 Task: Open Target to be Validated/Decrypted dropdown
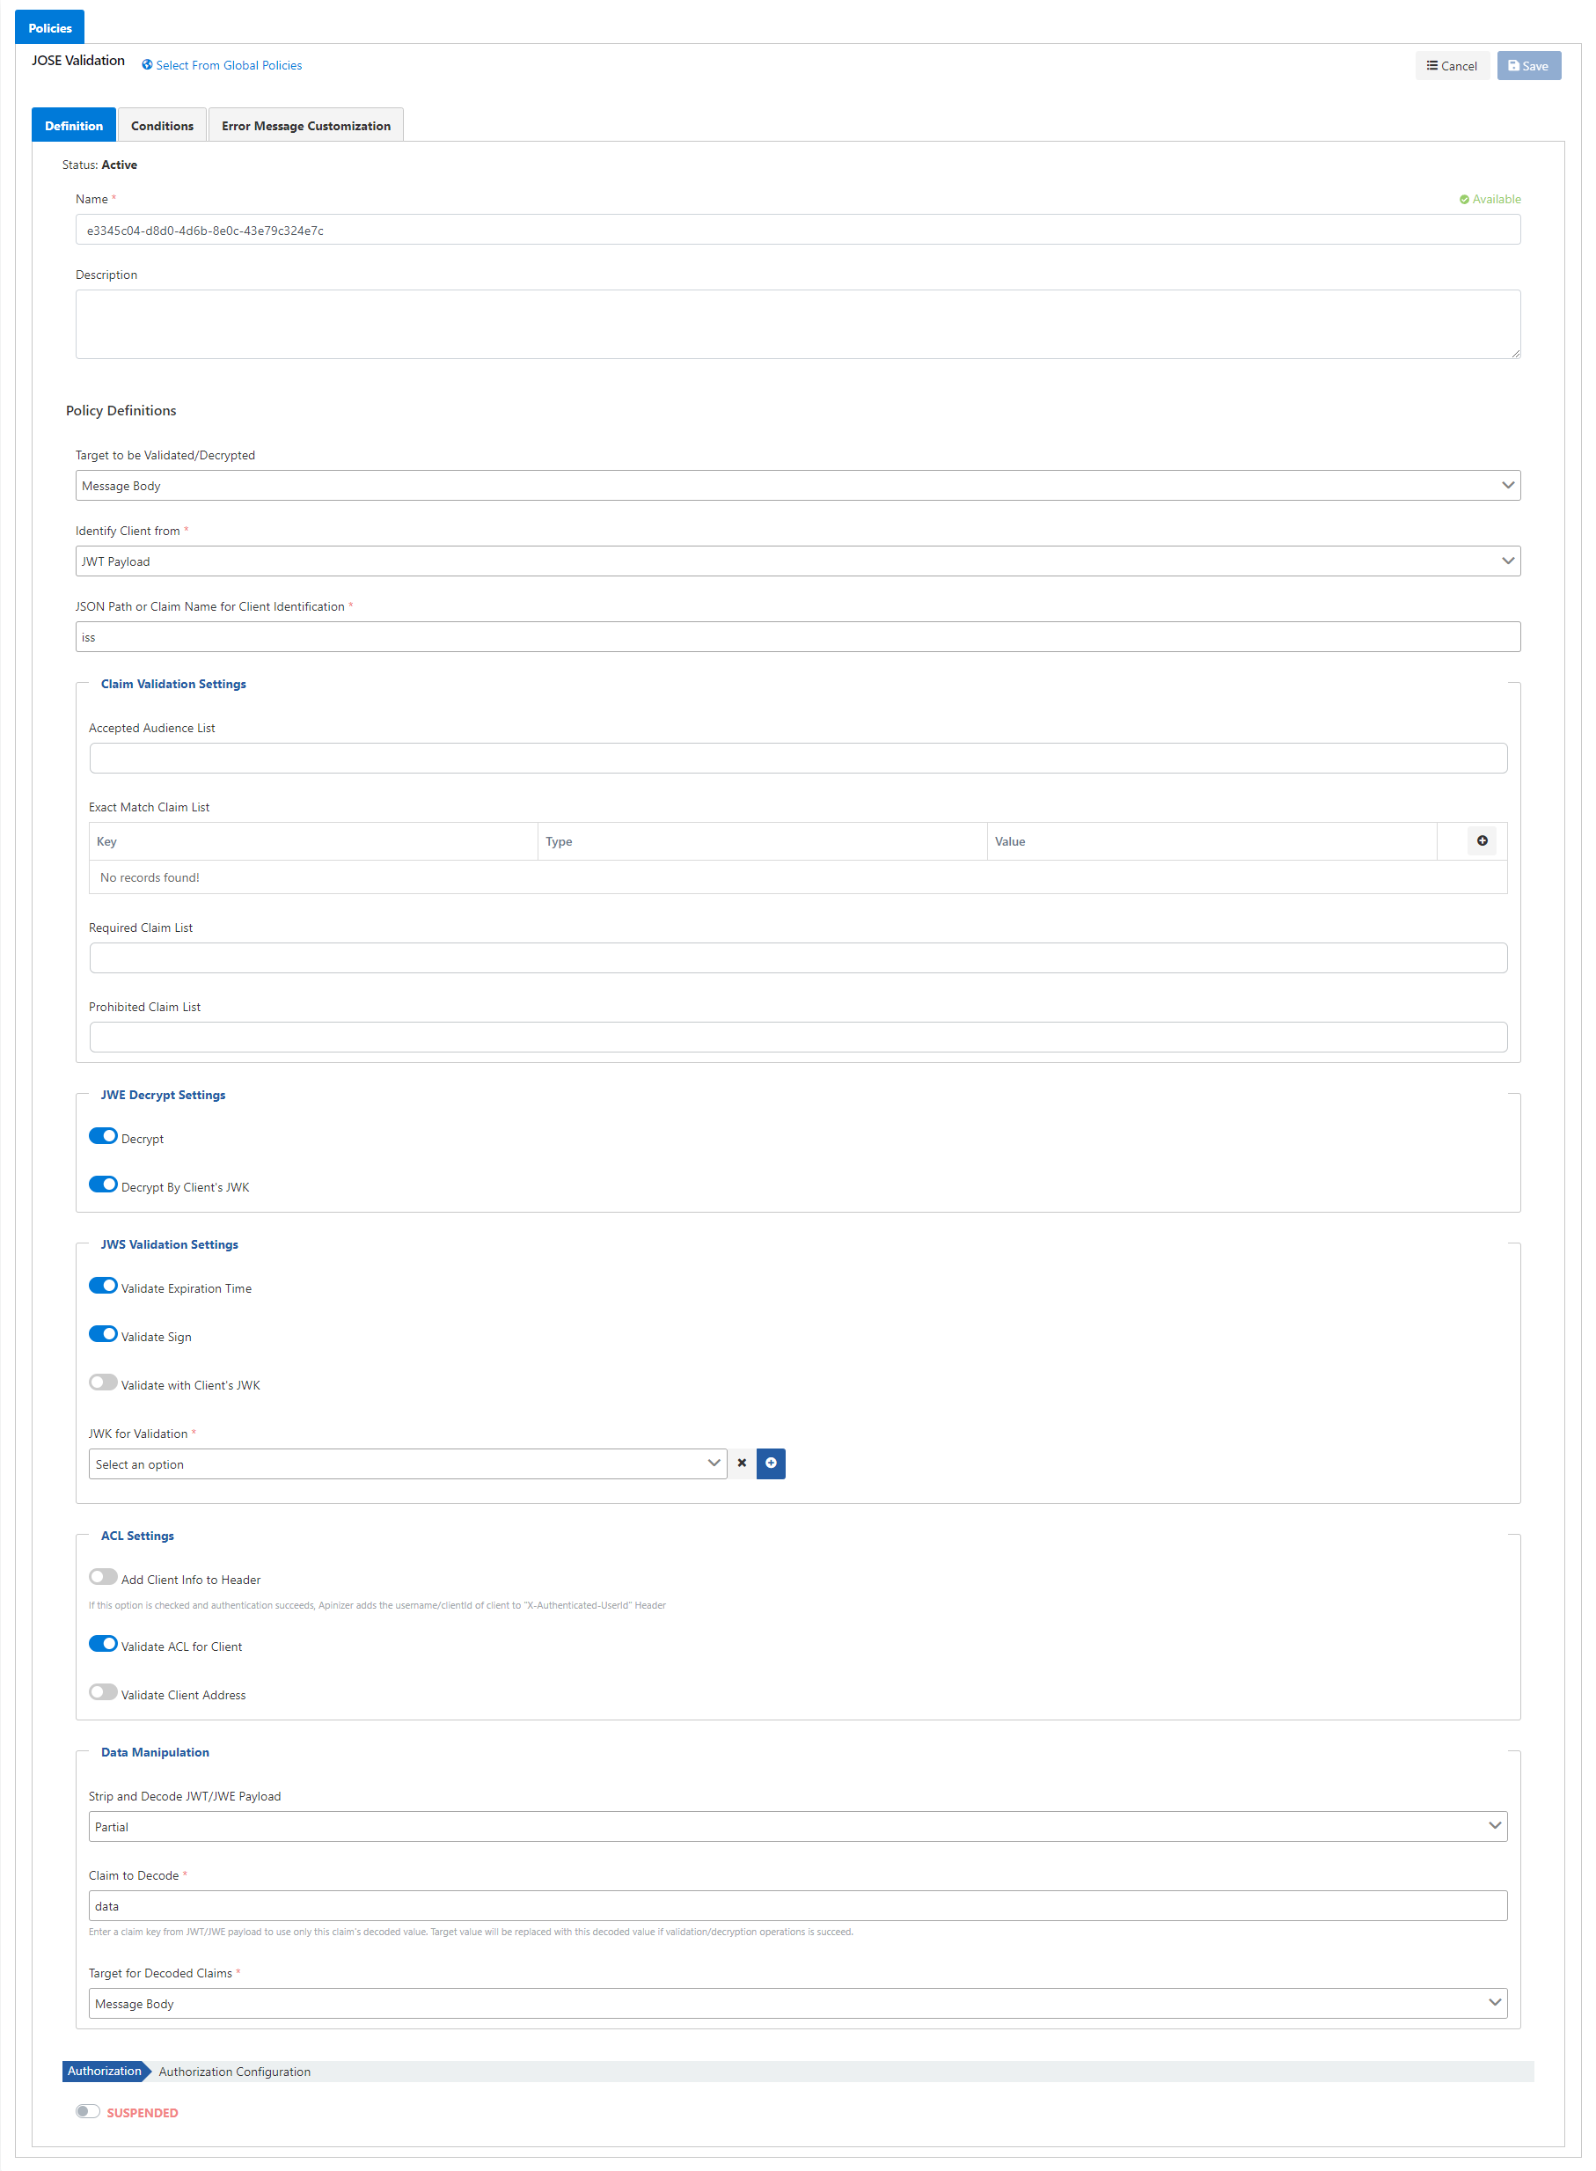[x=797, y=485]
